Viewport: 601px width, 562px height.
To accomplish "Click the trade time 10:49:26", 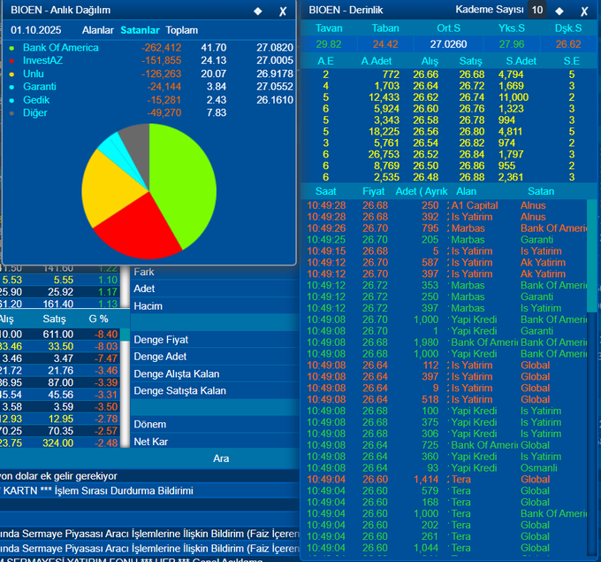I will click(x=326, y=228).
